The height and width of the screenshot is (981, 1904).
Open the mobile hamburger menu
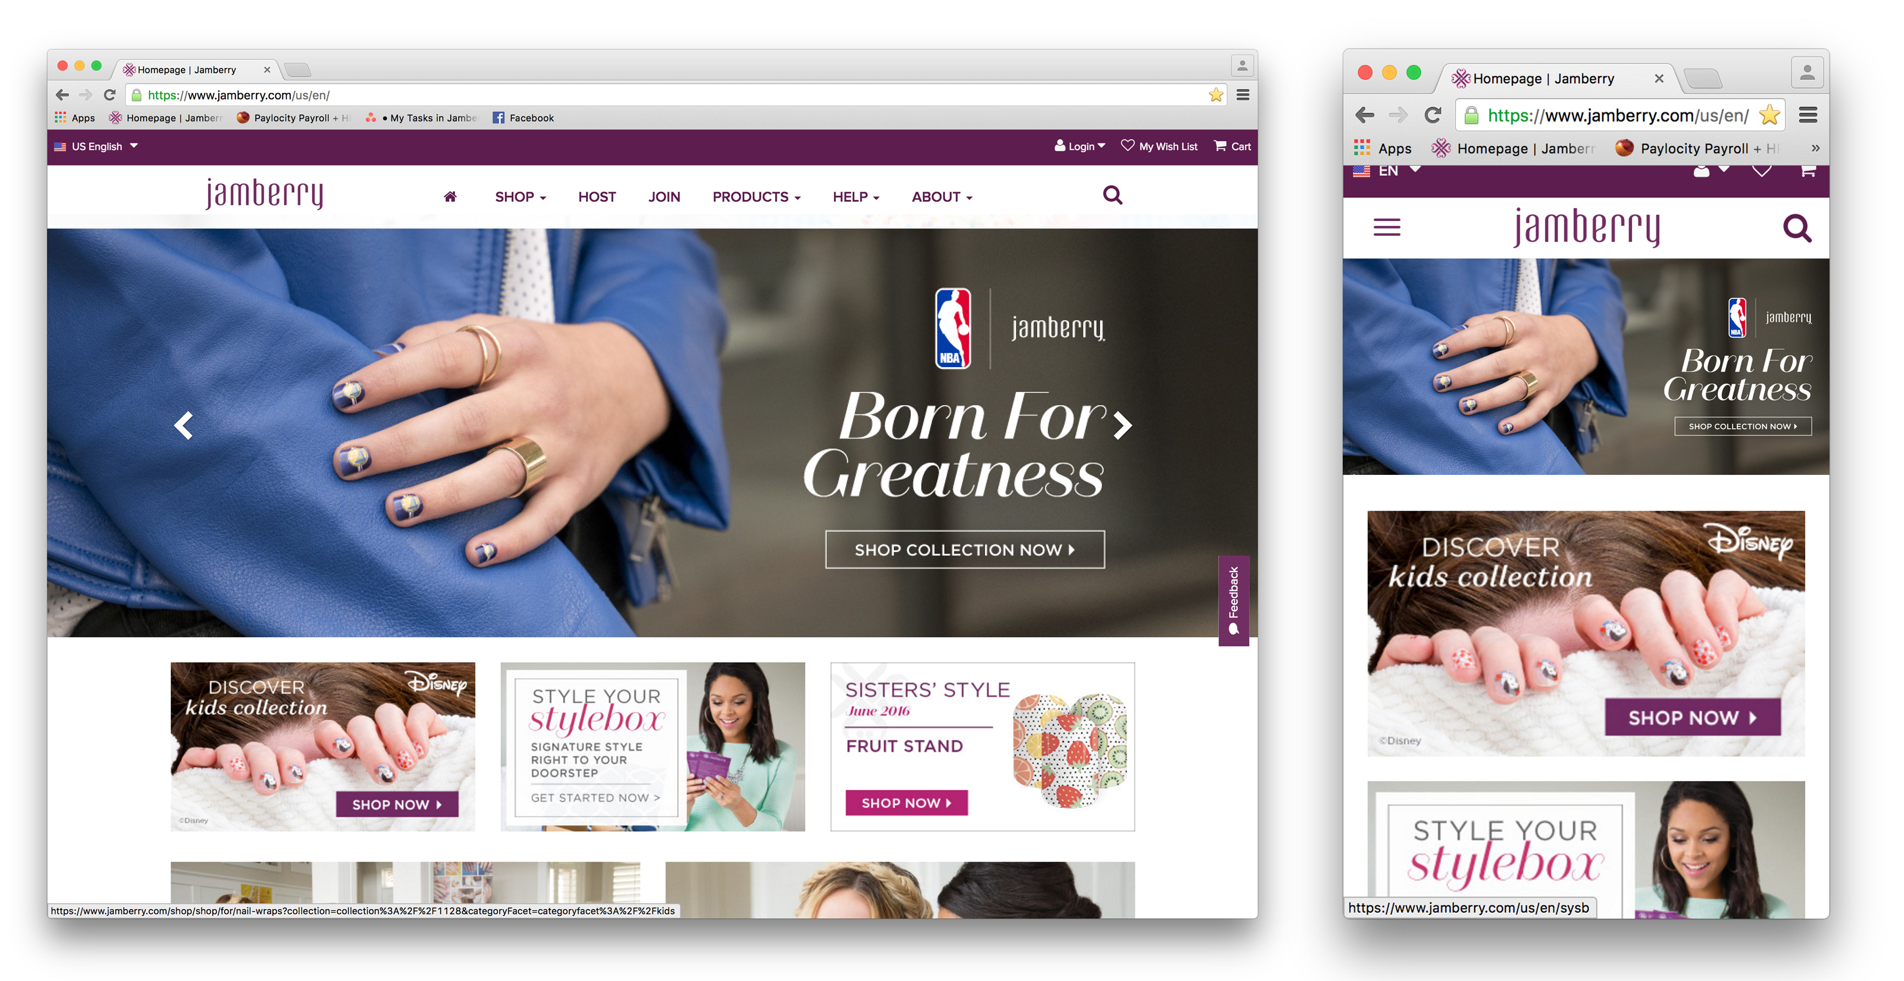(x=1387, y=228)
